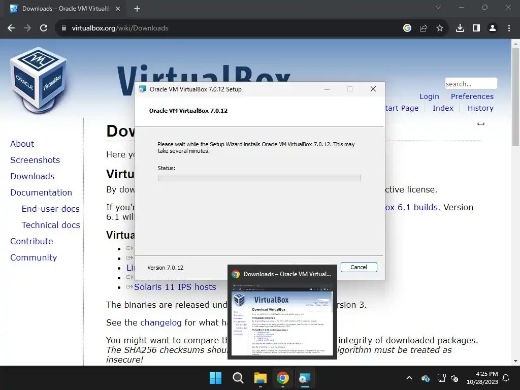This screenshot has width=520, height=390.
Task: Click the Chrome window preview thumbnail
Action: click(x=282, y=319)
